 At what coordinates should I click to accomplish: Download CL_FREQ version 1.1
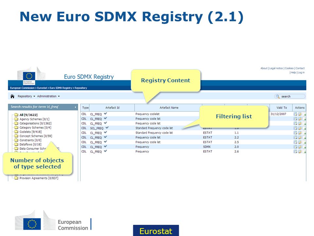304,133
